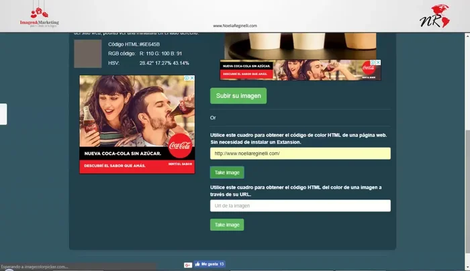Click the Google+ share icon

[x=187, y=264]
